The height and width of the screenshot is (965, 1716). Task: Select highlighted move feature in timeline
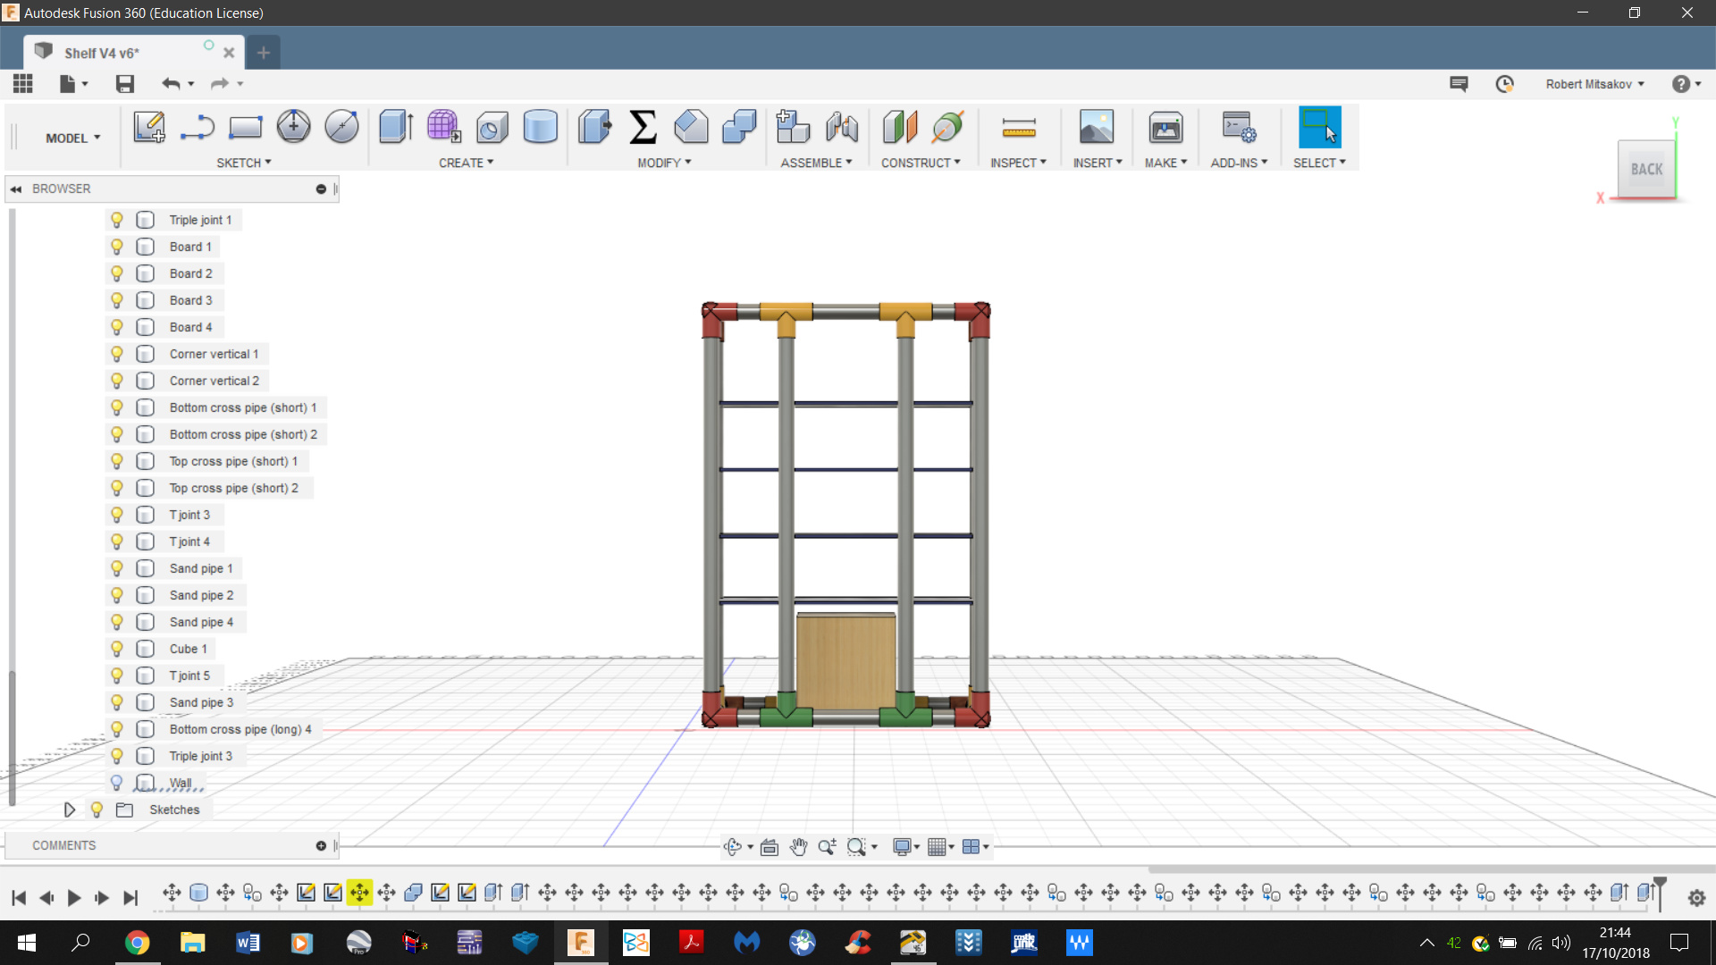pos(359,892)
